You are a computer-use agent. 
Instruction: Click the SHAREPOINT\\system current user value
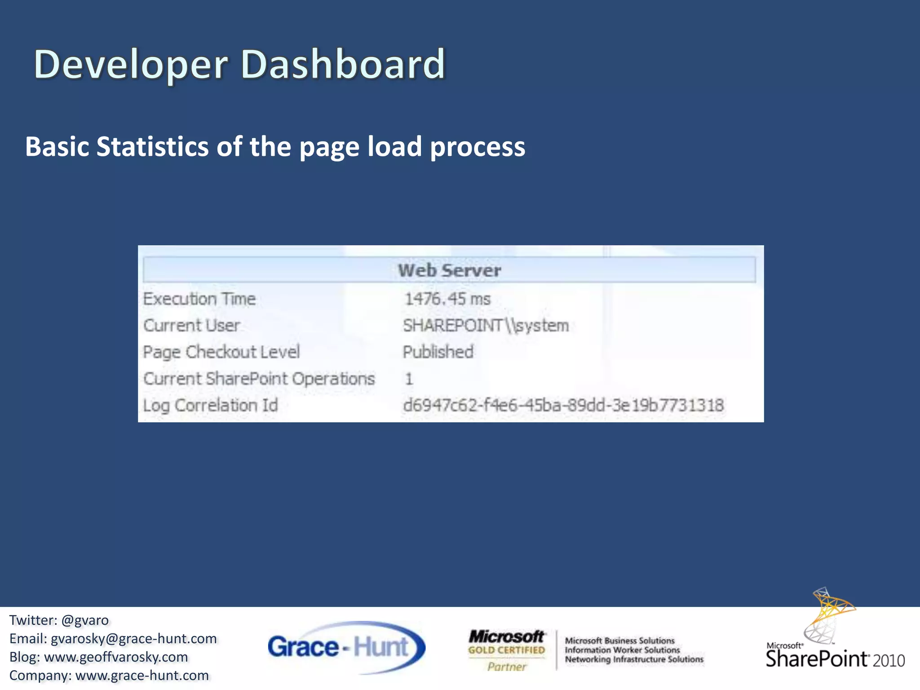[486, 325]
